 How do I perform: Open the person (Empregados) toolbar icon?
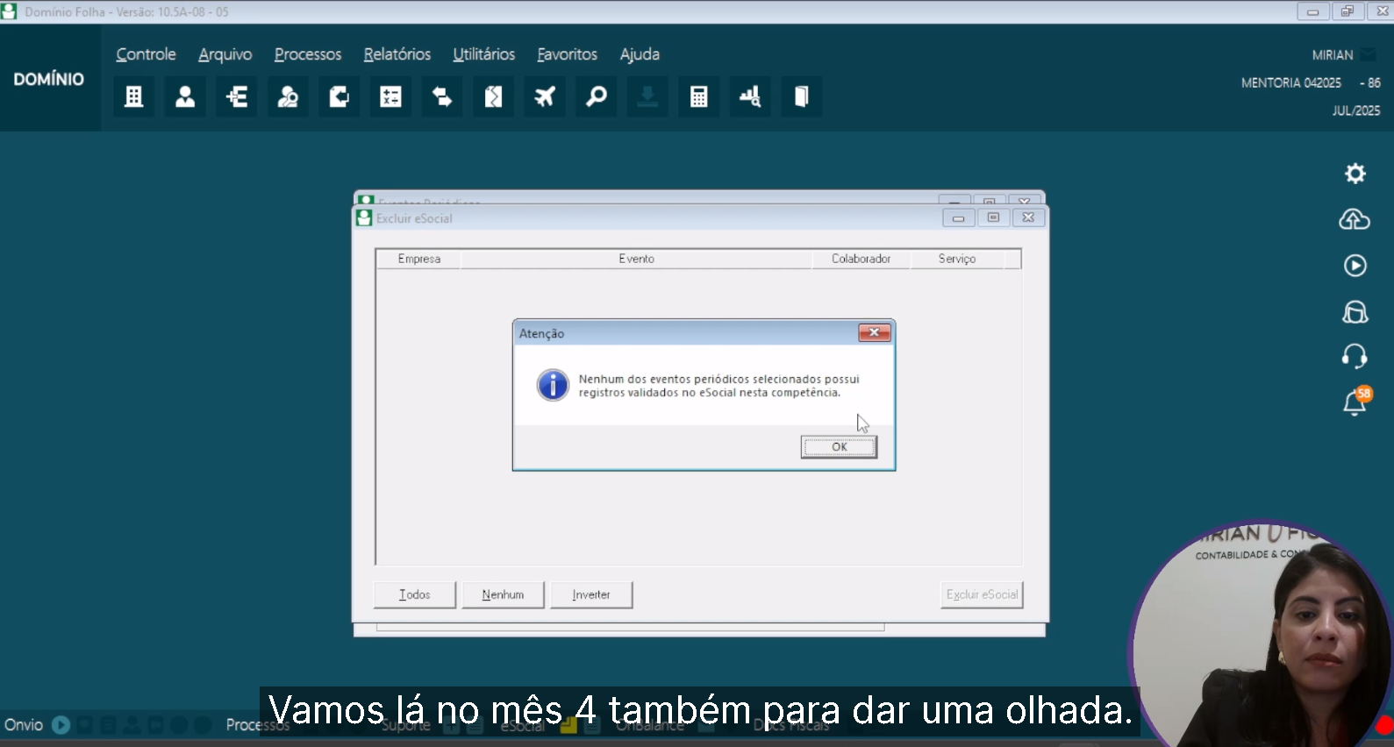tap(185, 96)
